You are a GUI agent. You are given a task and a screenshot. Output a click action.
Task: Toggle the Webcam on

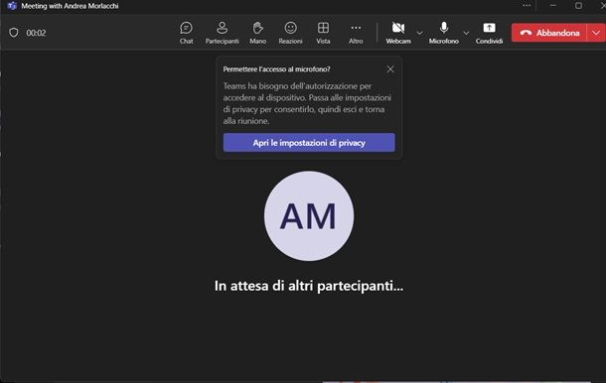point(398,33)
